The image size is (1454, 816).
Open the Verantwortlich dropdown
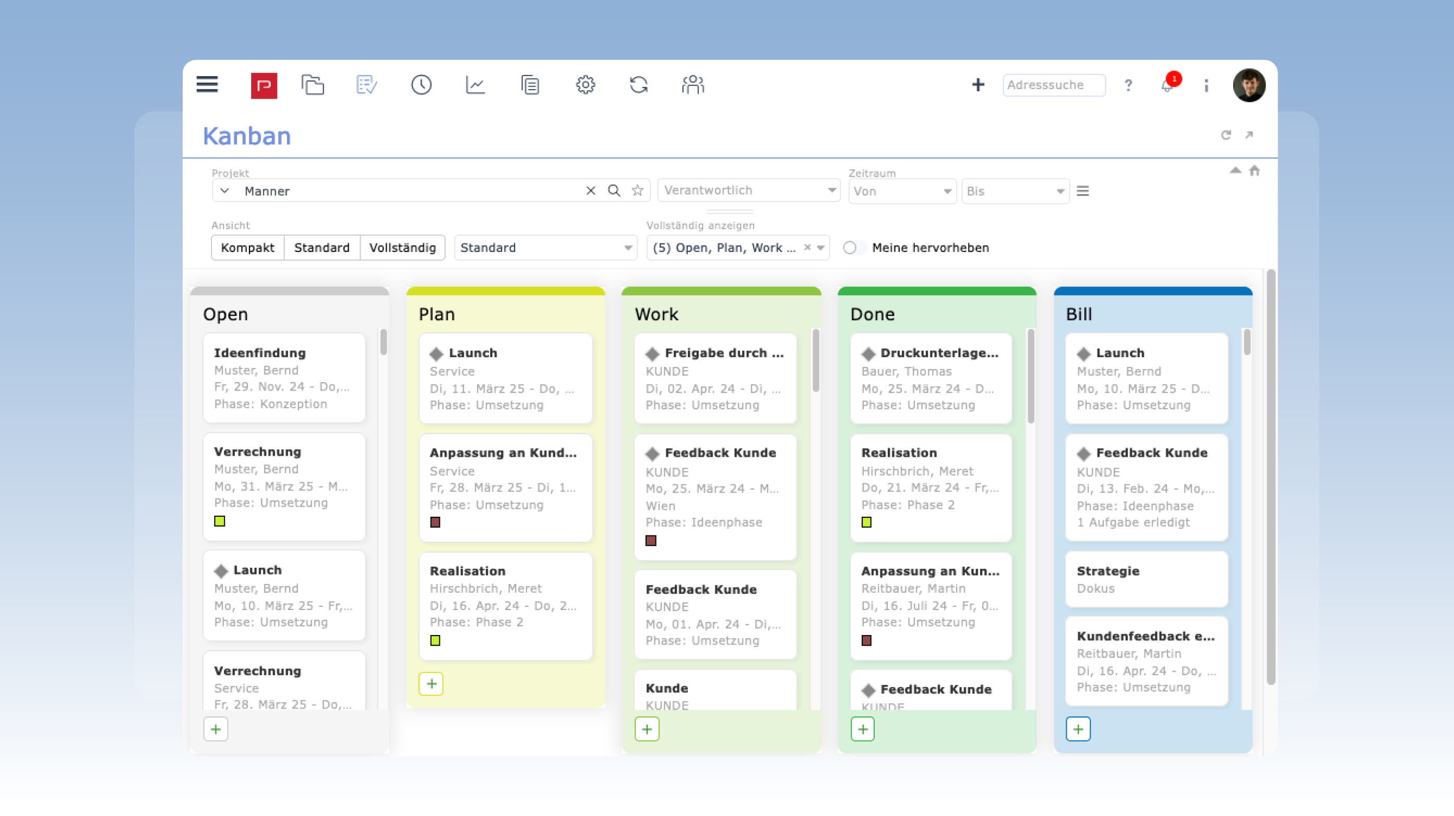pos(748,190)
